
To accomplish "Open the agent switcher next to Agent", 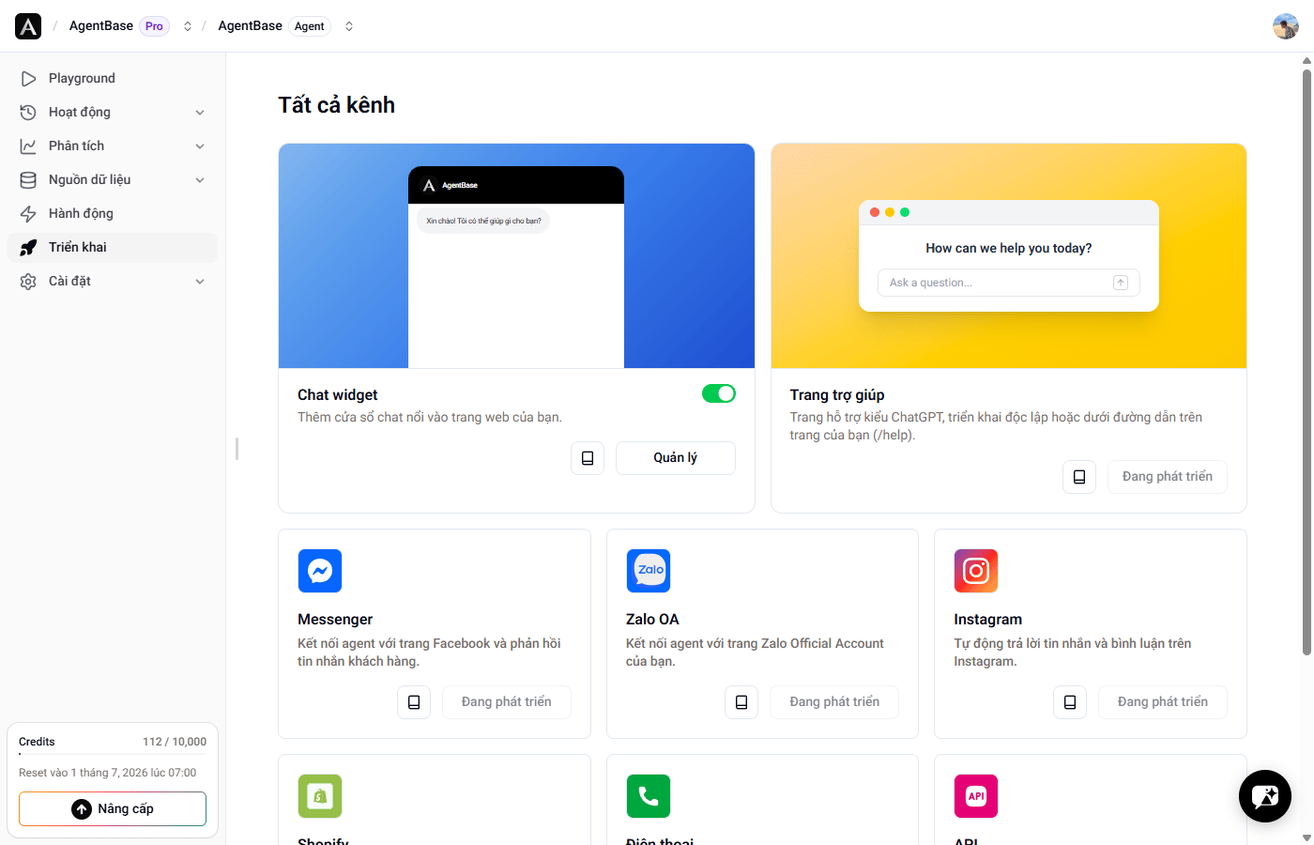I will pos(349,26).
